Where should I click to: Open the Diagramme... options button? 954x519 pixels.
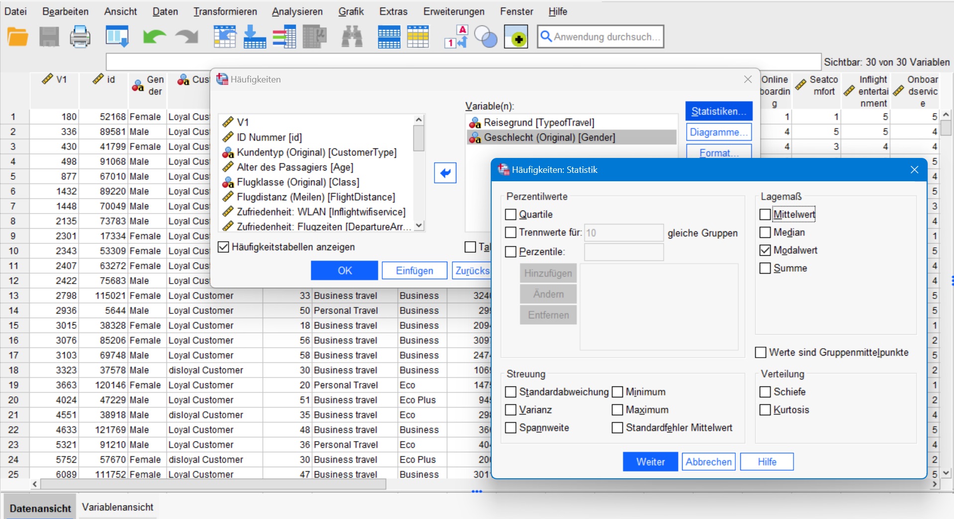point(718,132)
